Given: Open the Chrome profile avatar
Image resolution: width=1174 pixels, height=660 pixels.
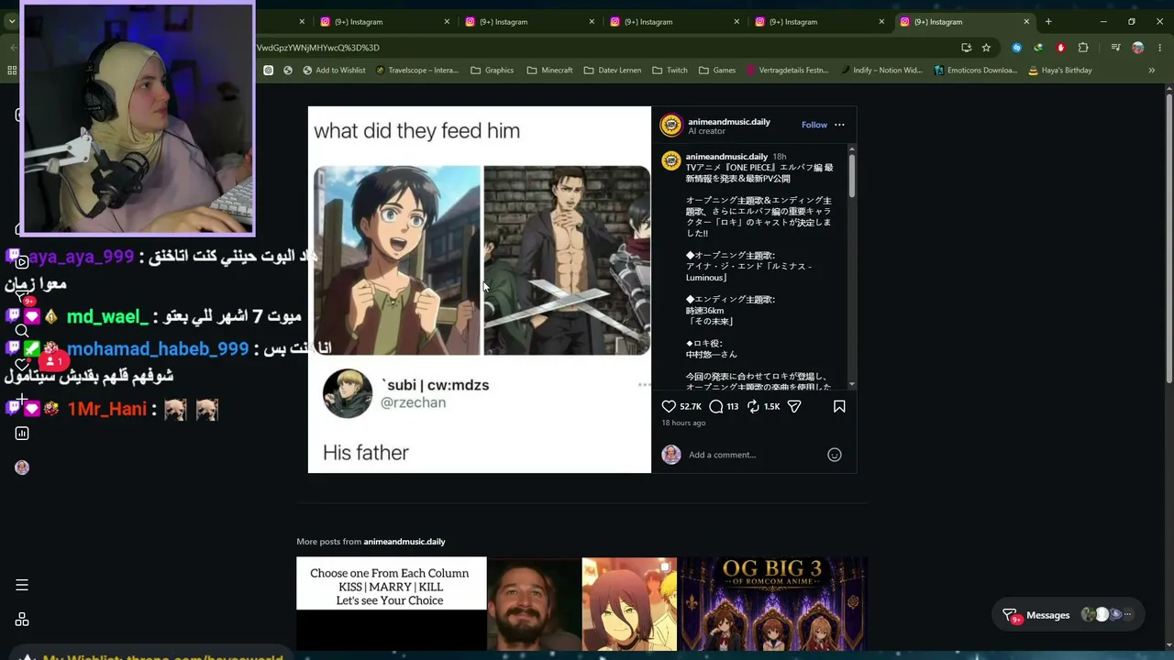Looking at the screenshot, I should click(x=1138, y=48).
